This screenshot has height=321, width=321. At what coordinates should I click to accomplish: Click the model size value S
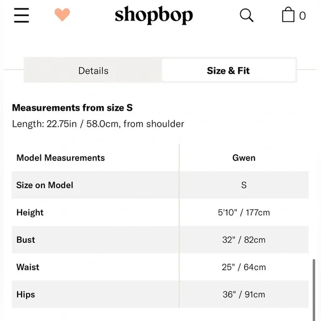click(x=244, y=185)
